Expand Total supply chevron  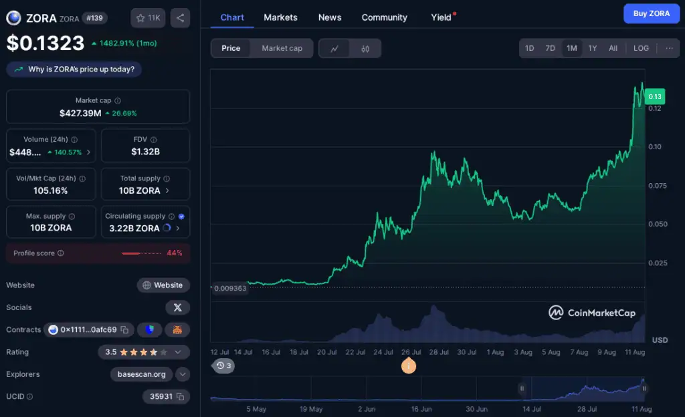pyautogui.click(x=167, y=190)
